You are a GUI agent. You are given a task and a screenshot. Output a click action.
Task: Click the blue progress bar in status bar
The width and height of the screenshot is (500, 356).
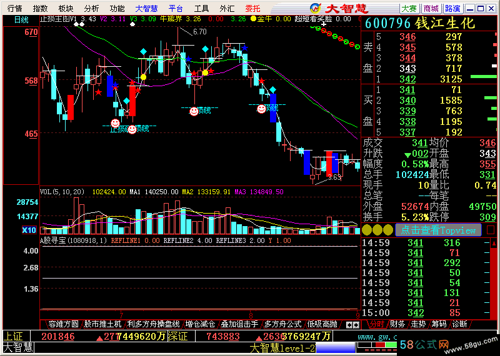coord(336,348)
